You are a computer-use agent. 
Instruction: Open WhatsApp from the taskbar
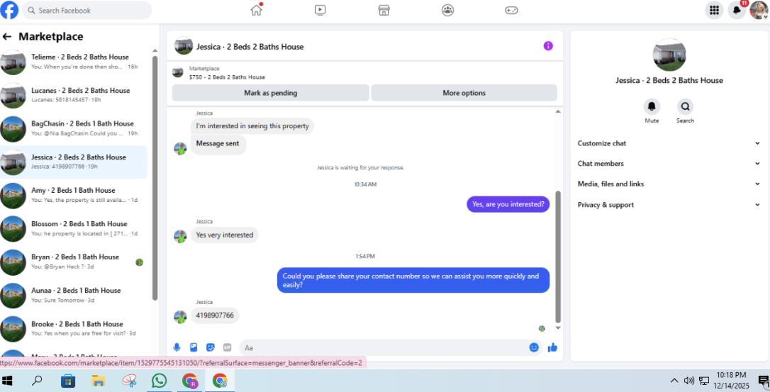[159, 380]
